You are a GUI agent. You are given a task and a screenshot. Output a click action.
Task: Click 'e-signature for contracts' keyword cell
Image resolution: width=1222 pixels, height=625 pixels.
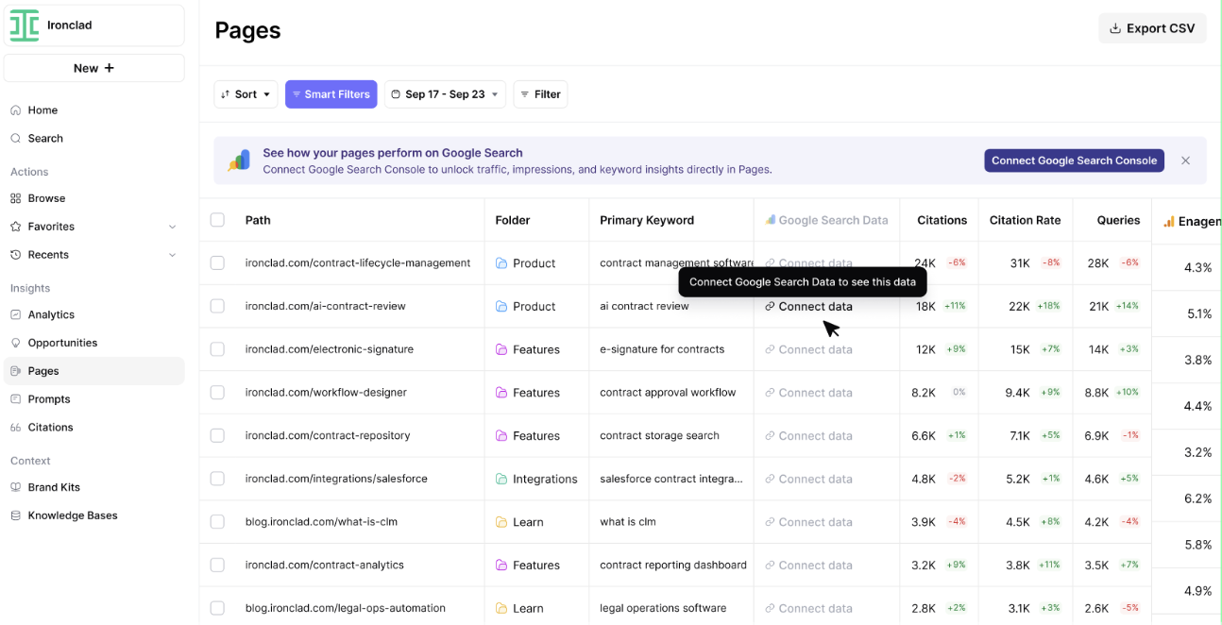(x=662, y=349)
